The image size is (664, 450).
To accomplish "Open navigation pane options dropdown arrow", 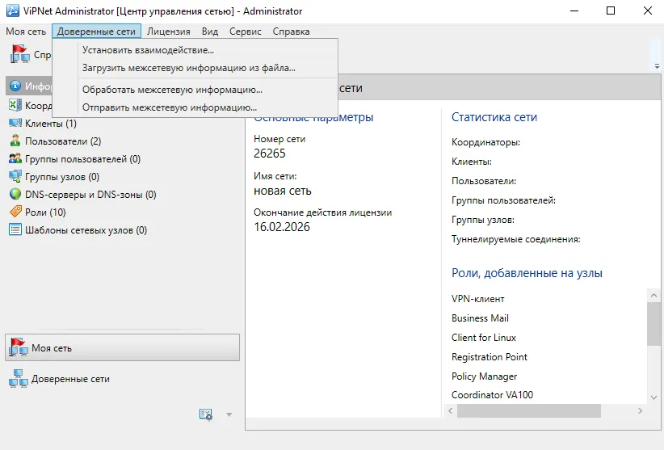I will tap(229, 415).
